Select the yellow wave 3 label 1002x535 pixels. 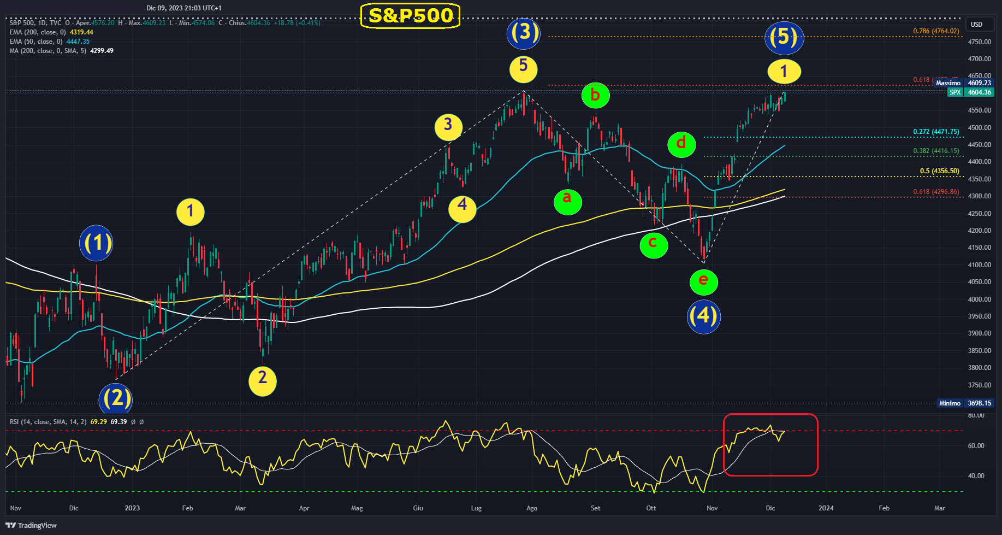point(448,126)
